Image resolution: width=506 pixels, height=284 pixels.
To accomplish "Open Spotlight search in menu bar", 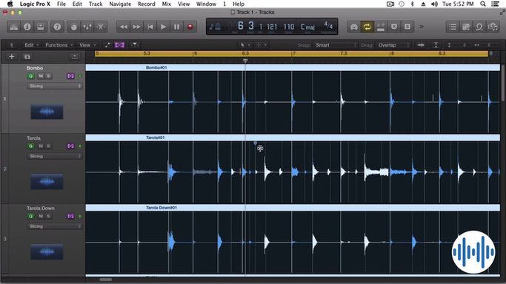I will (483, 4).
